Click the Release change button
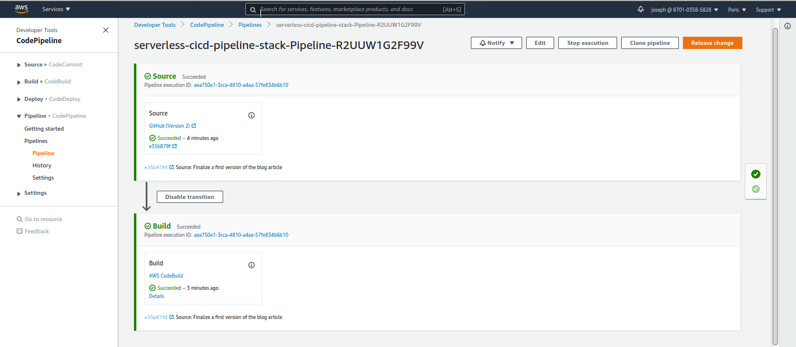 tap(712, 43)
